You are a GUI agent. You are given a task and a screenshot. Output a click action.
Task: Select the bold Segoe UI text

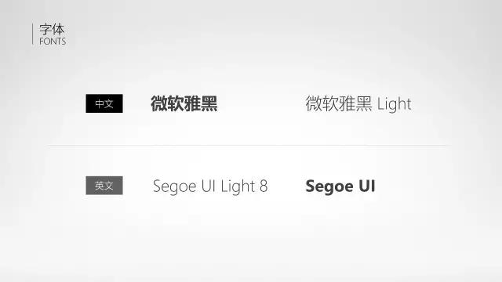pos(340,186)
